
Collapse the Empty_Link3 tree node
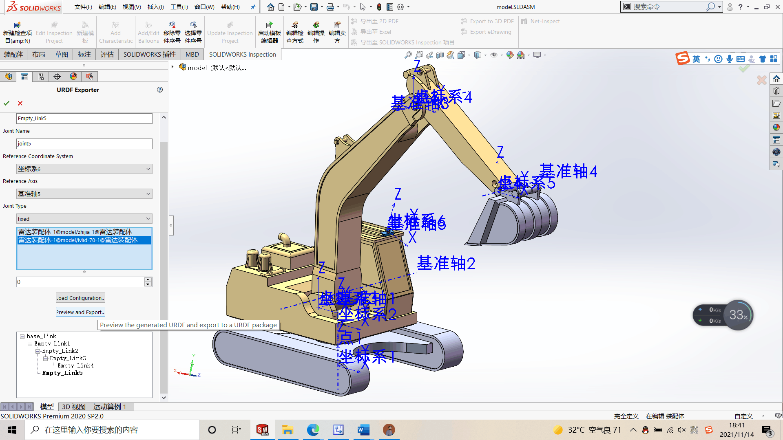(46, 359)
